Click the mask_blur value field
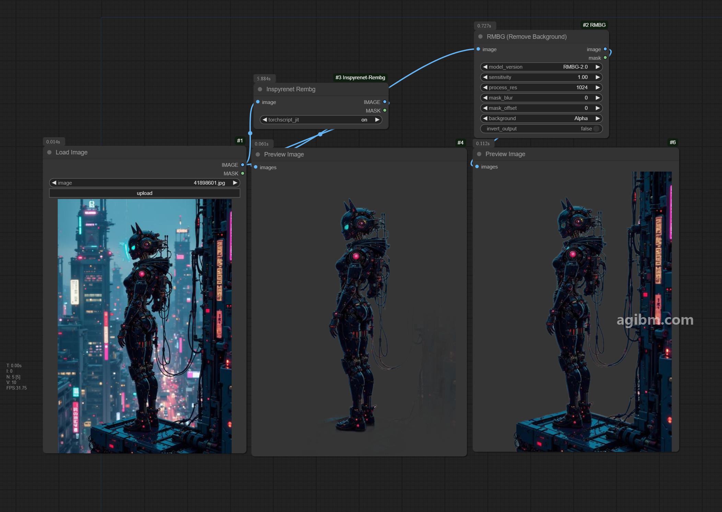722x512 pixels. pos(541,98)
